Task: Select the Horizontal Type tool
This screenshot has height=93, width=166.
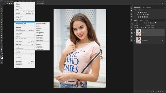Action: tap(2, 42)
